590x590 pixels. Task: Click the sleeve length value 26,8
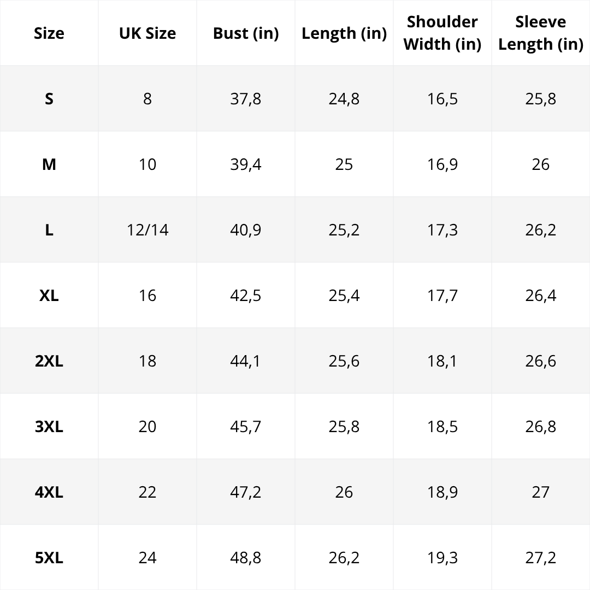point(541,427)
